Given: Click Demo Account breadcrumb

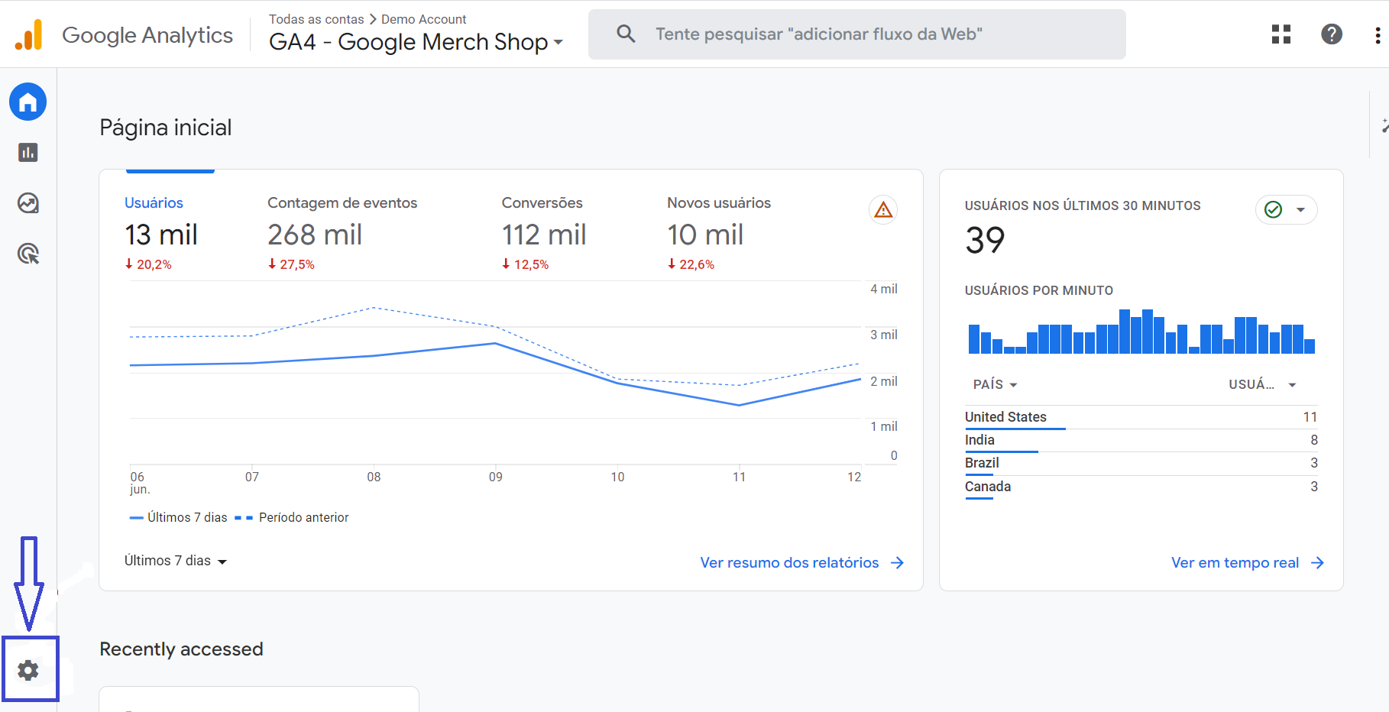Looking at the screenshot, I should pyautogui.click(x=423, y=19).
